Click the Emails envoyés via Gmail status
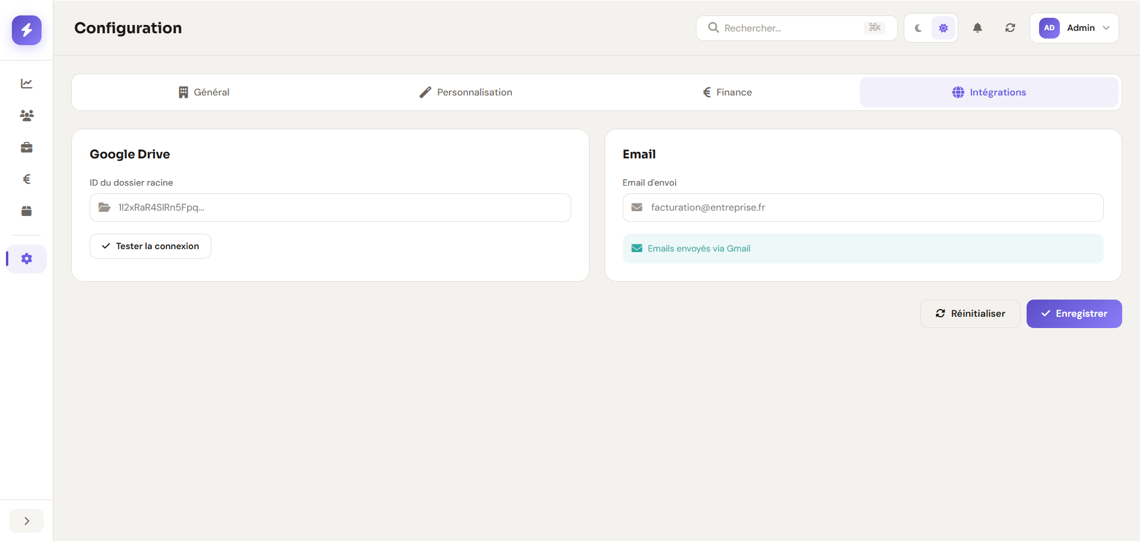 pos(698,248)
